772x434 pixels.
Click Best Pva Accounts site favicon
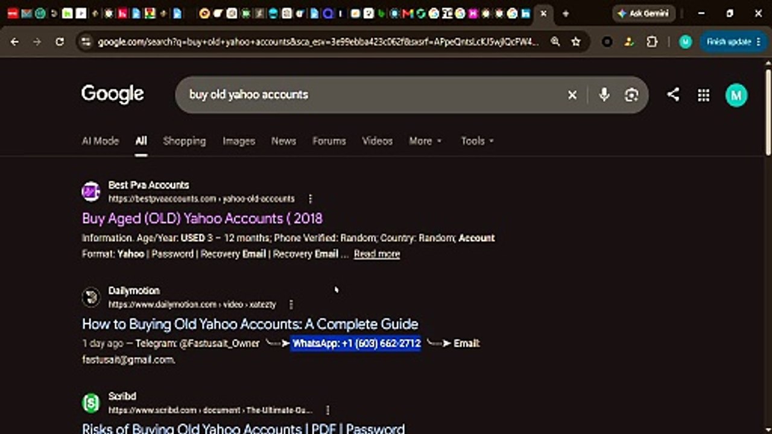tap(91, 192)
